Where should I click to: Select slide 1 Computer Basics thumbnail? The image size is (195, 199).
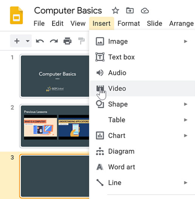[x=55, y=76]
